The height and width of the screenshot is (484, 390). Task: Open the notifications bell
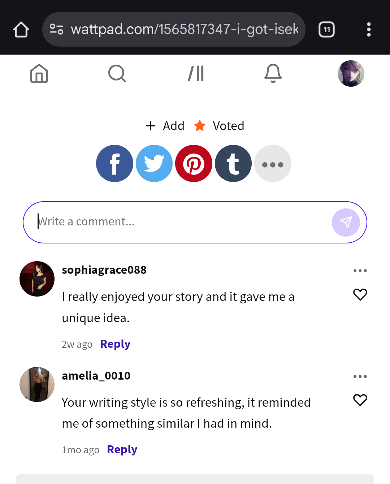tap(273, 74)
